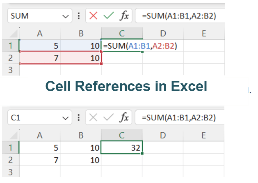Image resolution: width=258 pixels, height=183 pixels.
Task: Confirm the formula with the green check in the top spreadsheet
Action: point(109,16)
